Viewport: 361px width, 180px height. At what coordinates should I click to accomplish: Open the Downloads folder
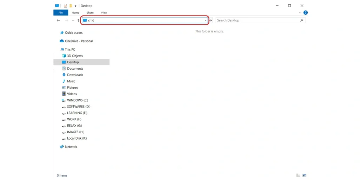73,75
